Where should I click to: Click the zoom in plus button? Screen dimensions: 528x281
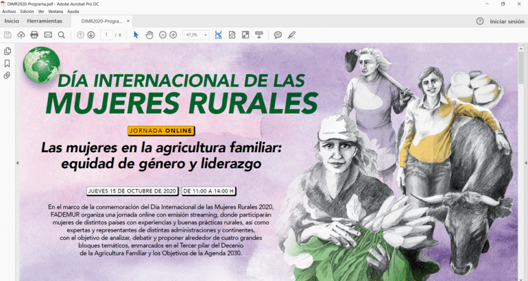click(173, 35)
